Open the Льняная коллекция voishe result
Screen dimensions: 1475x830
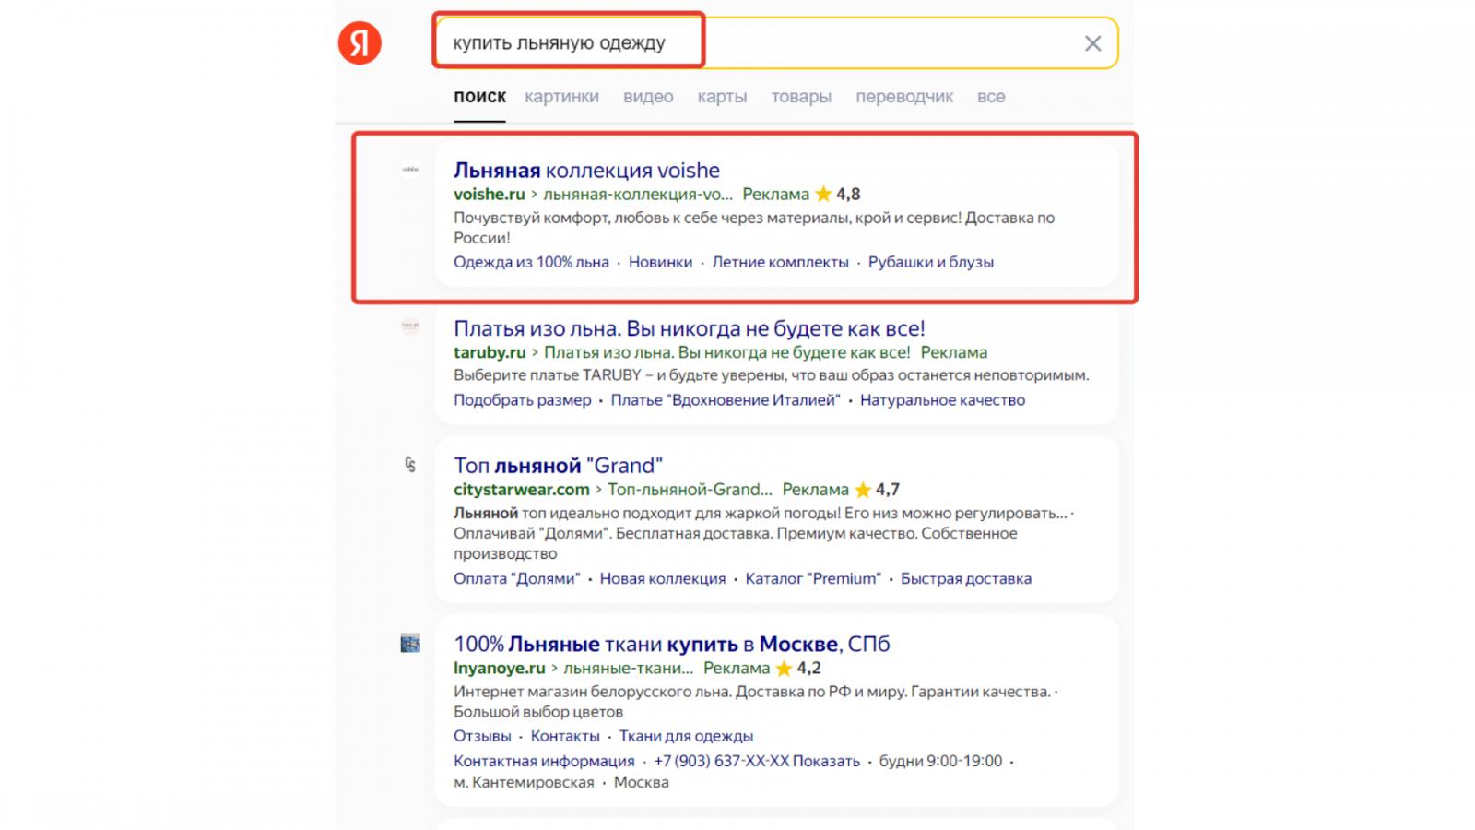pos(586,171)
